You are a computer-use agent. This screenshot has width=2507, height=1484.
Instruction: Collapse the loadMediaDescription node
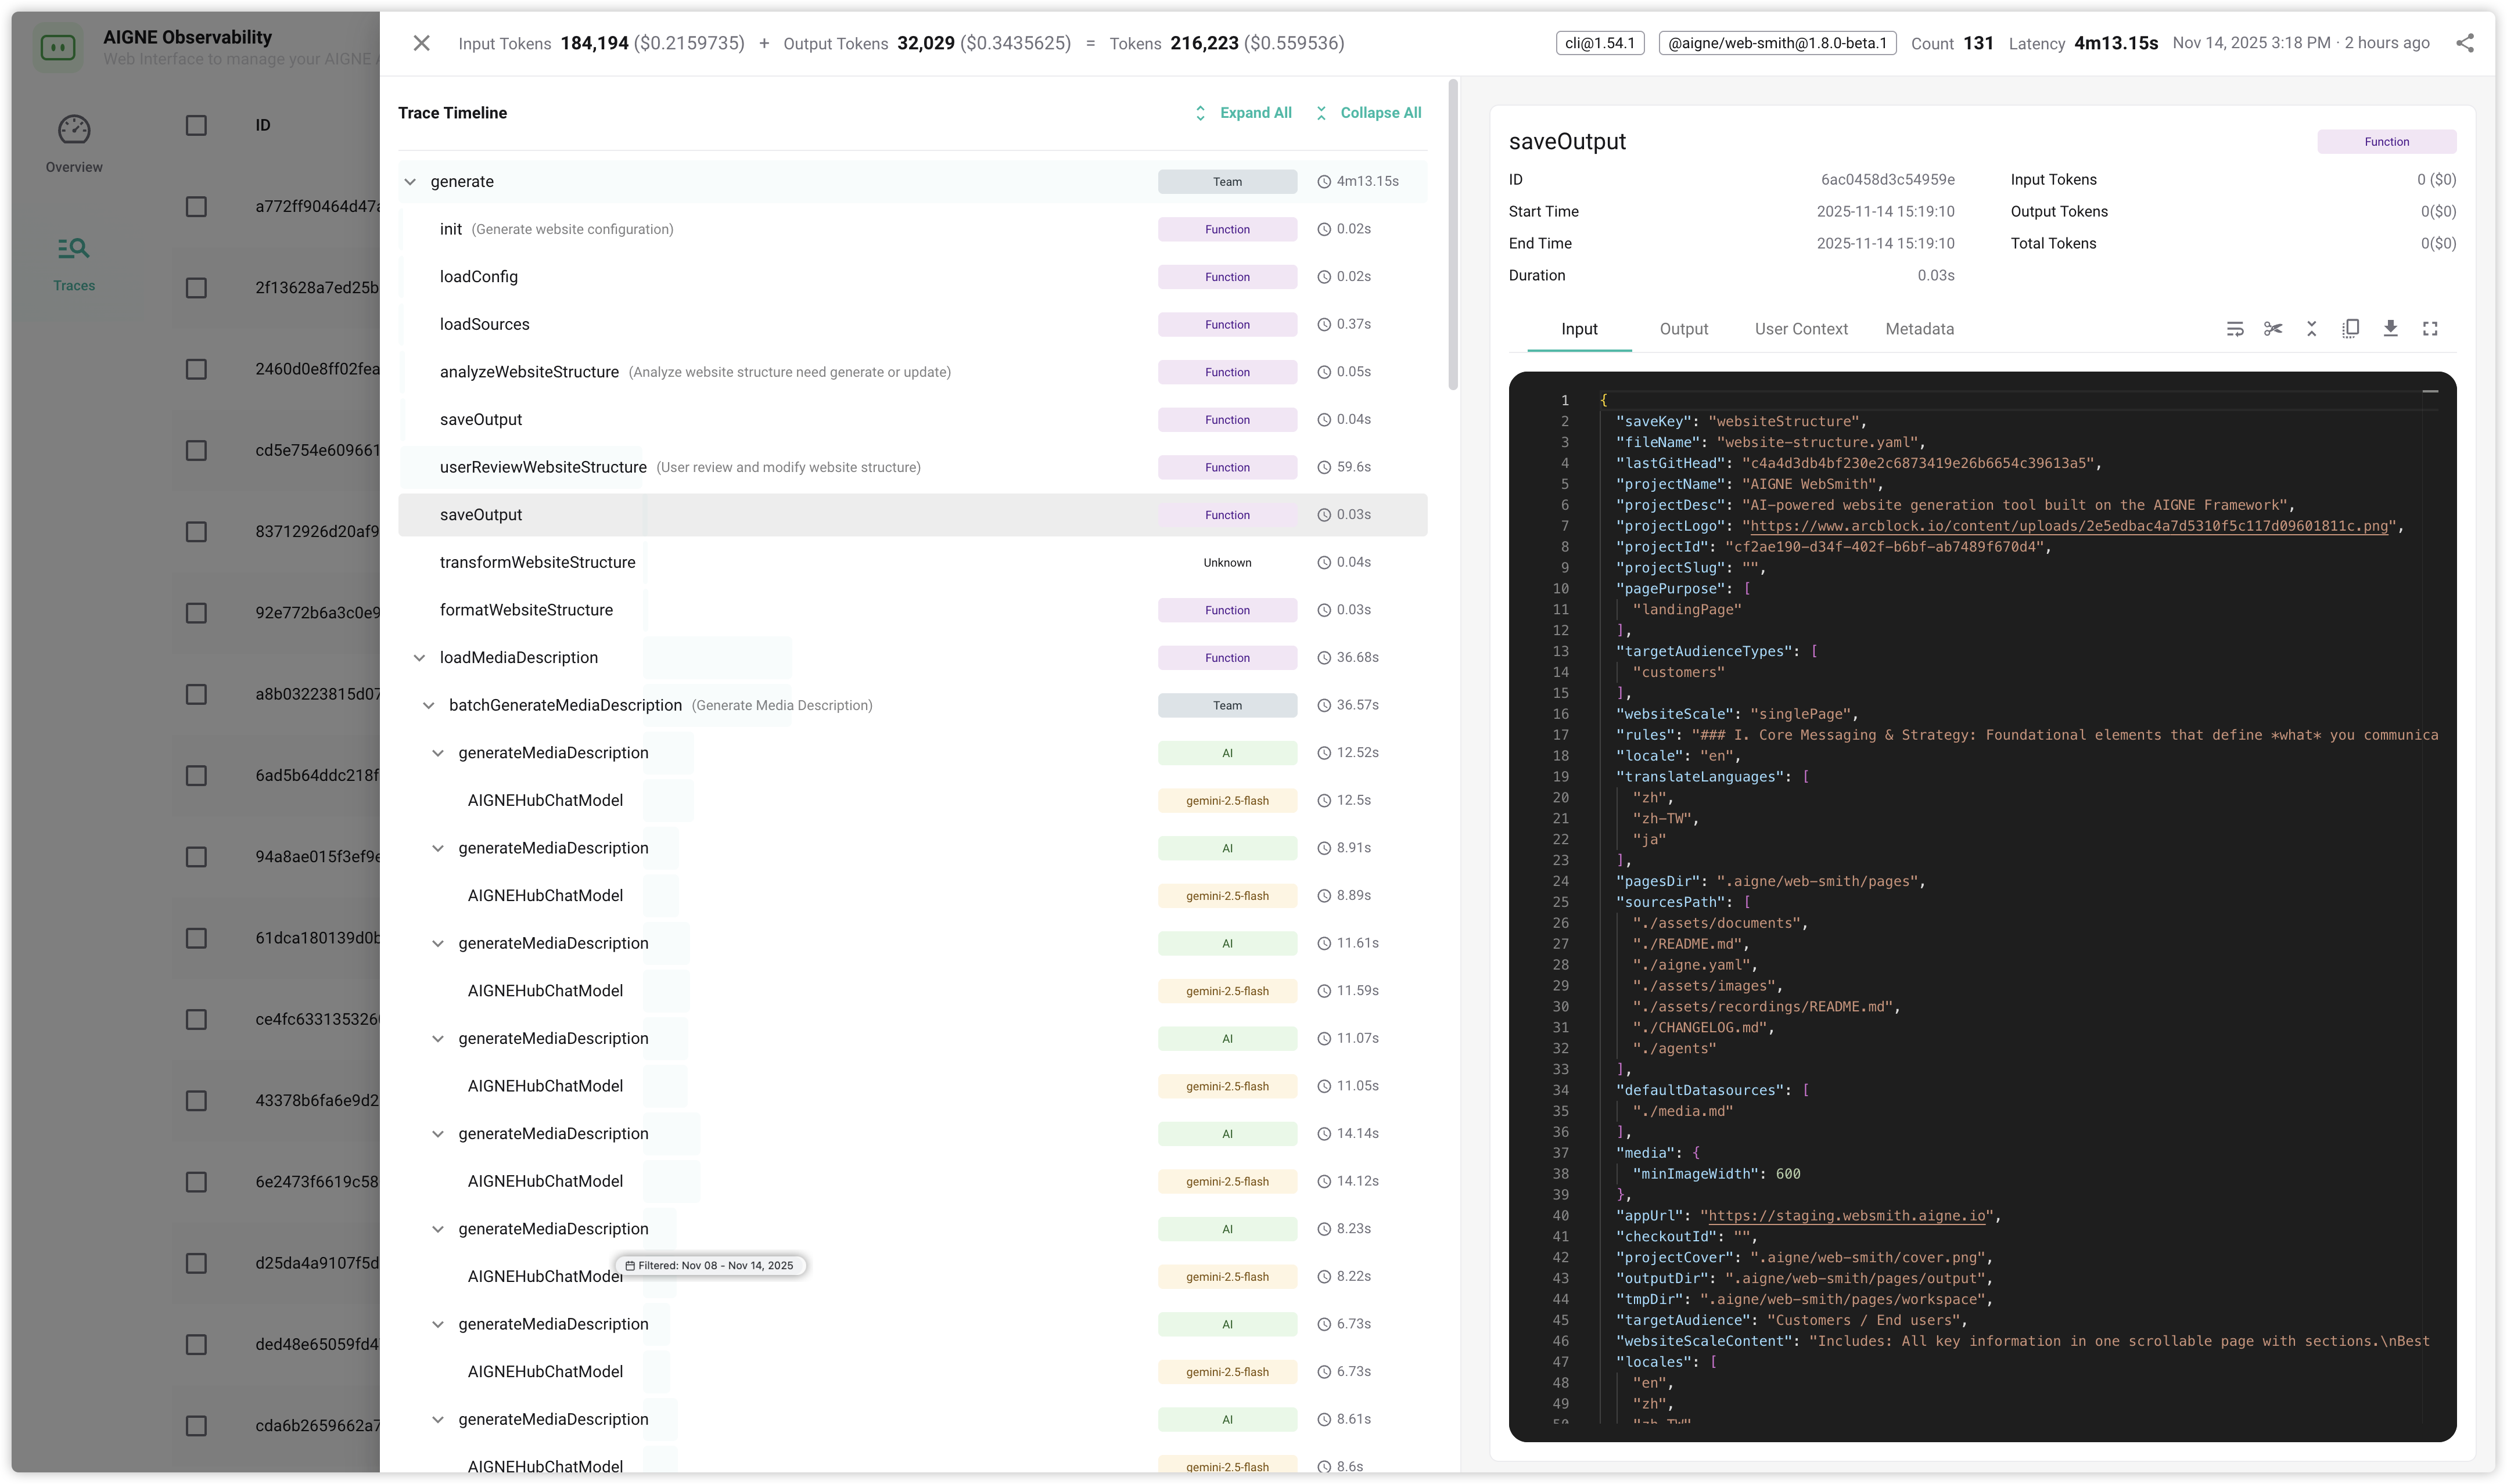point(419,657)
